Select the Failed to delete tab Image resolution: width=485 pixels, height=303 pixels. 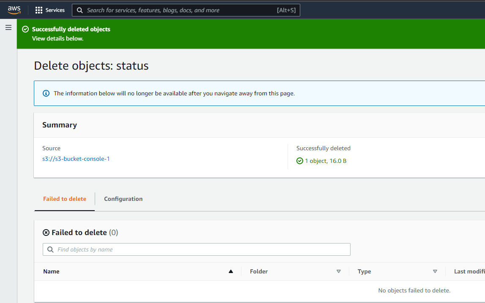pyautogui.click(x=64, y=199)
